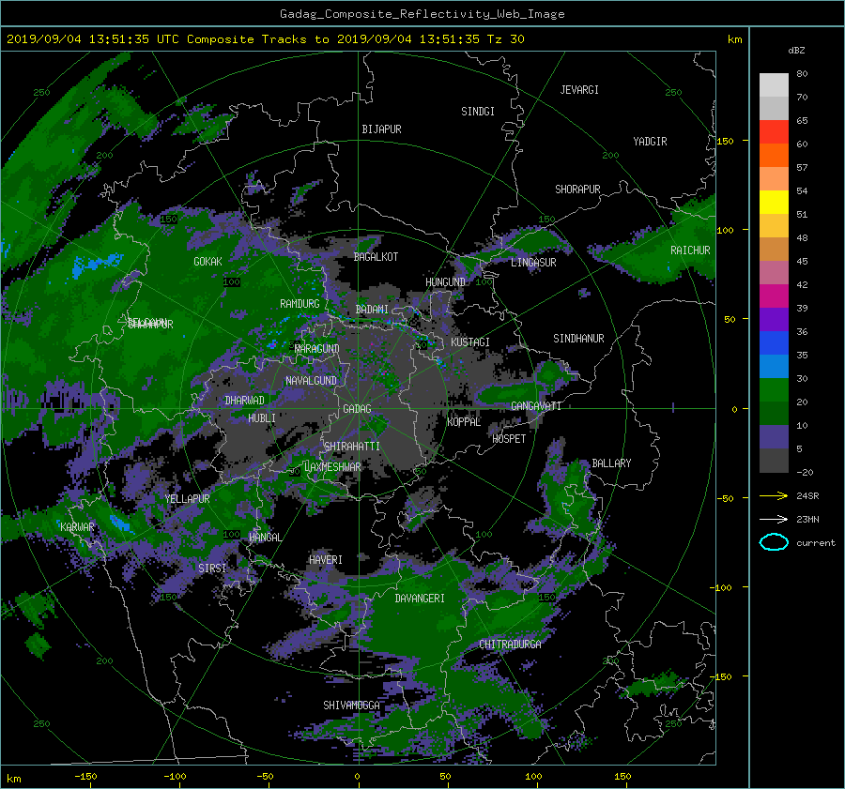This screenshot has height=789, width=845.
Task: Click the KUSTAGI city label
Action: 470,342
